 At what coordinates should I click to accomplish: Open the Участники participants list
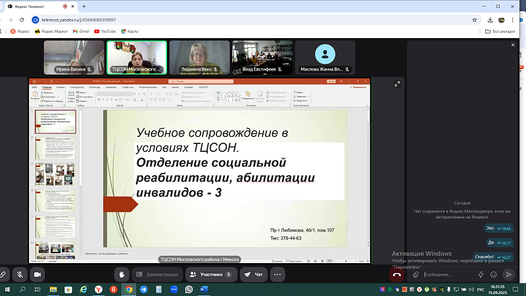[x=211, y=274]
